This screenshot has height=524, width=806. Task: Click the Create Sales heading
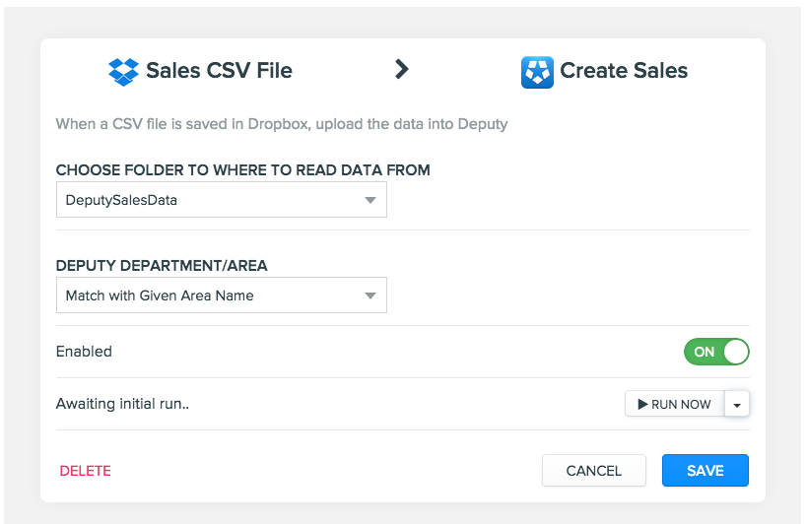tap(624, 70)
